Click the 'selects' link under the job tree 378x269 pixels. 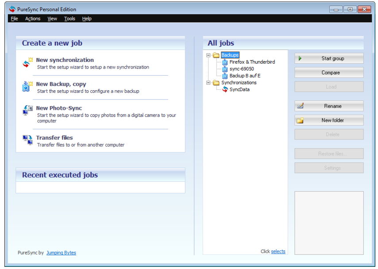tap(278, 251)
